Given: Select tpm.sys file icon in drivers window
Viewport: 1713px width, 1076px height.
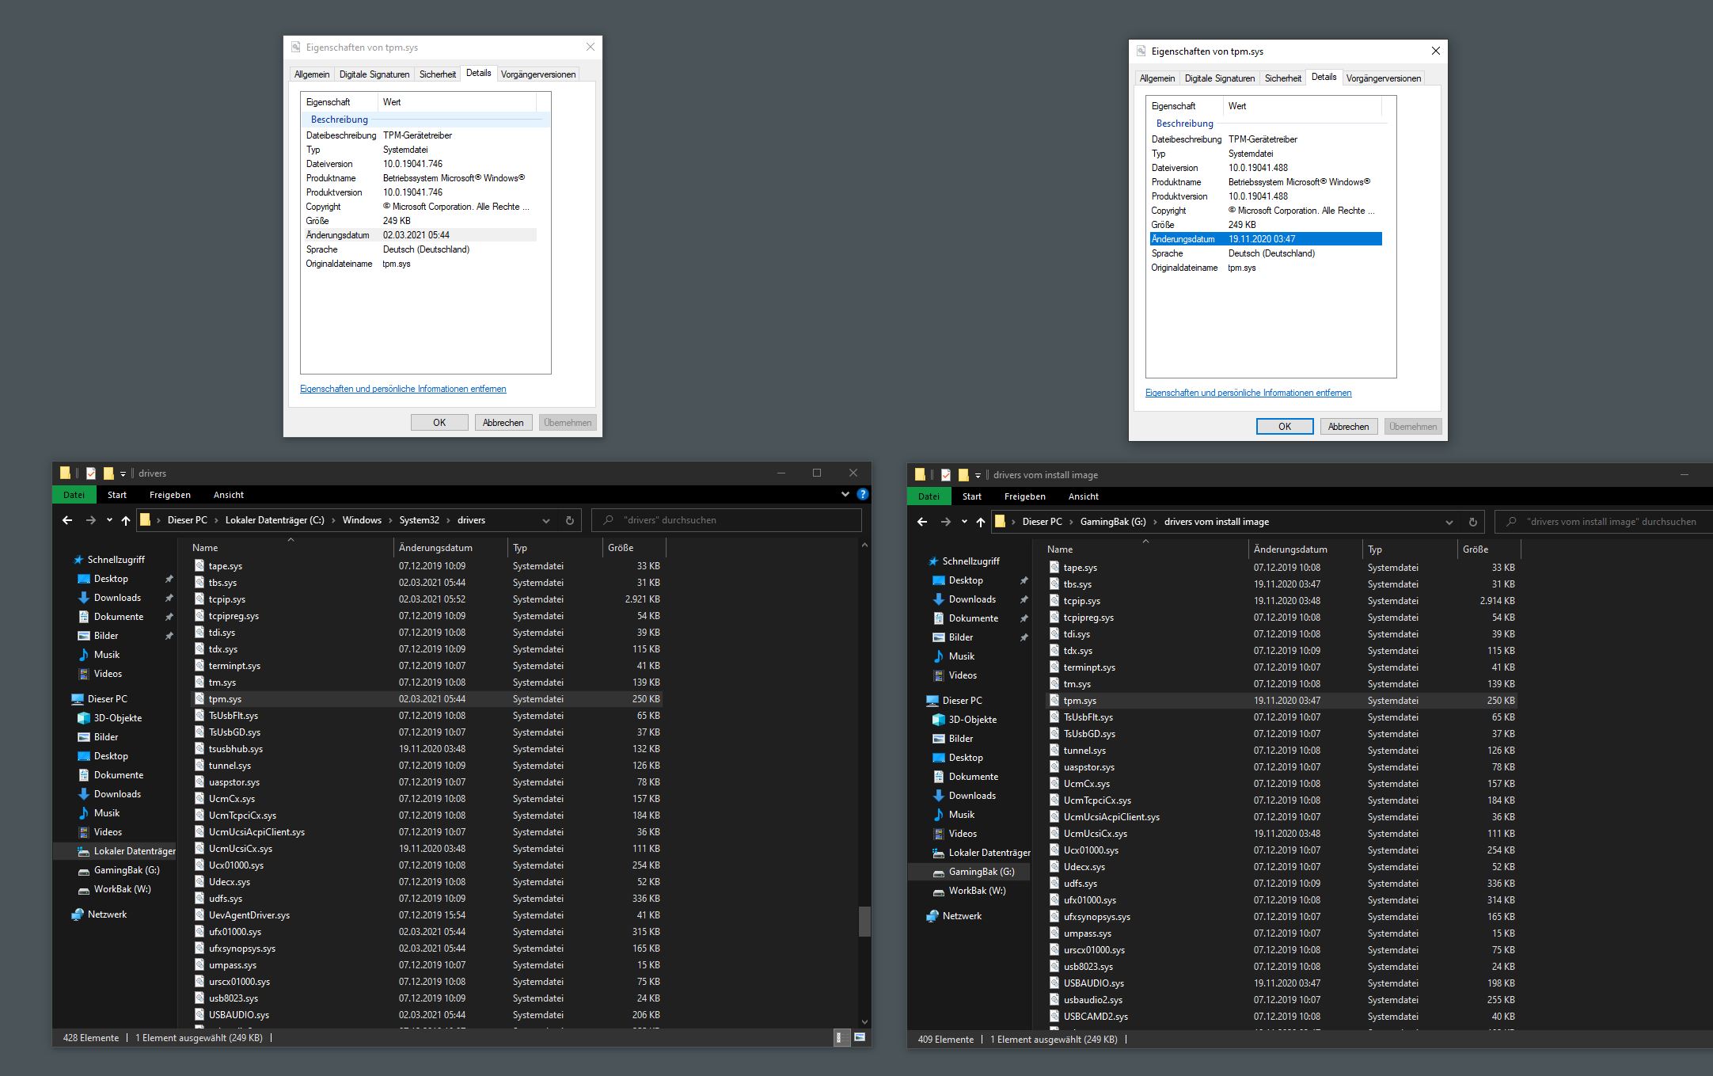Looking at the screenshot, I should pyautogui.click(x=199, y=698).
